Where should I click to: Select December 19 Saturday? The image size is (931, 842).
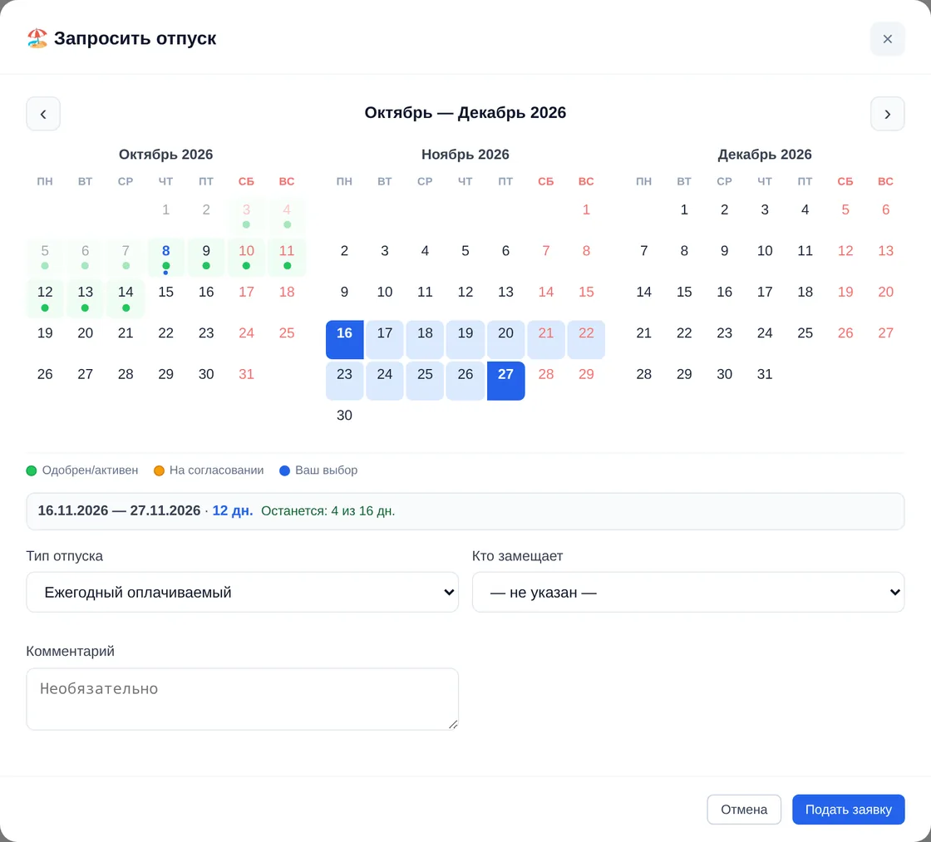tap(845, 298)
